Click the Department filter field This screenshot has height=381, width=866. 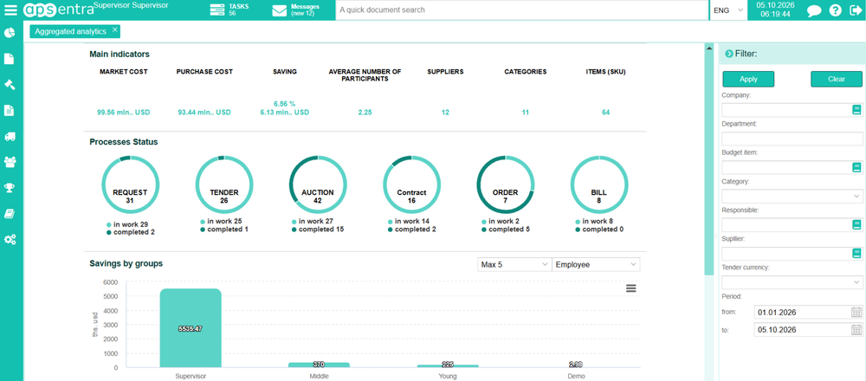pyautogui.click(x=792, y=139)
